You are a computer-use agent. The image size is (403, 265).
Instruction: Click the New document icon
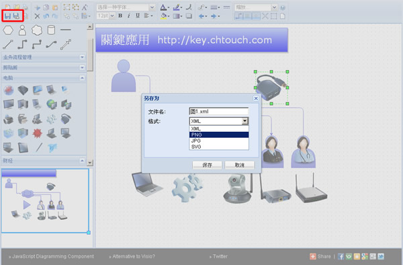coord(7,7)
